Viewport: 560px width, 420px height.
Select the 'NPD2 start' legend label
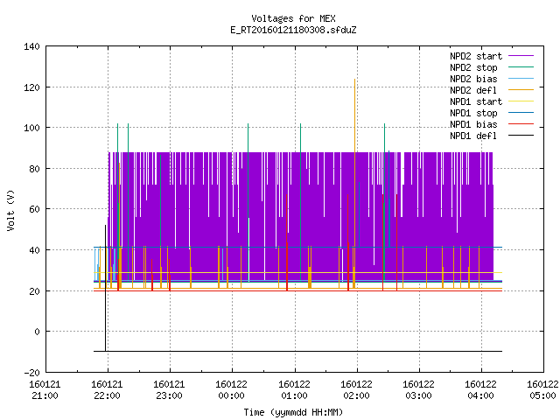pyautogui.click(x=476, y=56)
